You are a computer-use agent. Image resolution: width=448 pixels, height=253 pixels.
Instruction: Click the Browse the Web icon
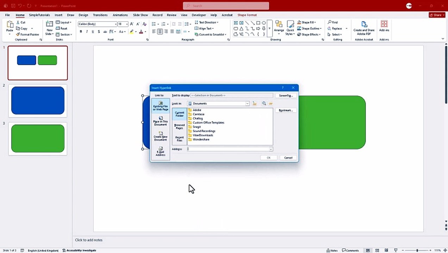coord(264,104)
